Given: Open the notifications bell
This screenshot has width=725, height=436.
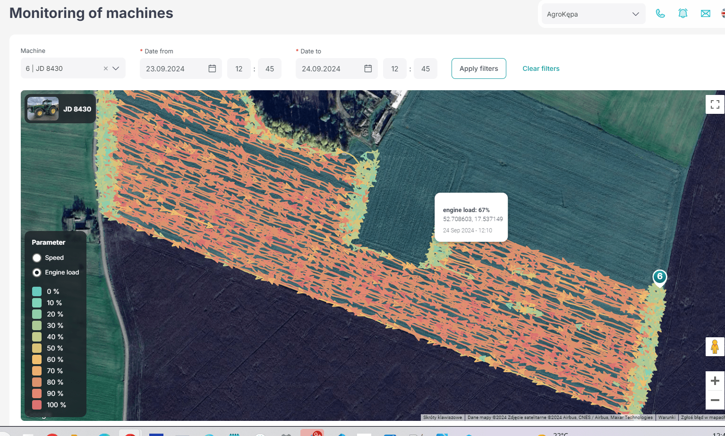Looking at the screenshot, I should pos(682,13).
